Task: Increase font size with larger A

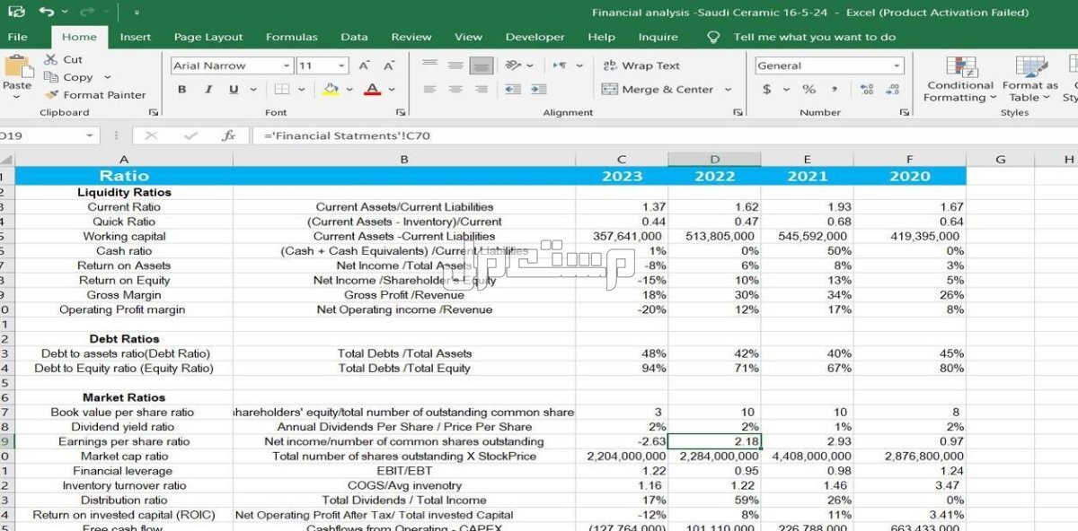Action: pyautogui.click(x=364, y=65)
